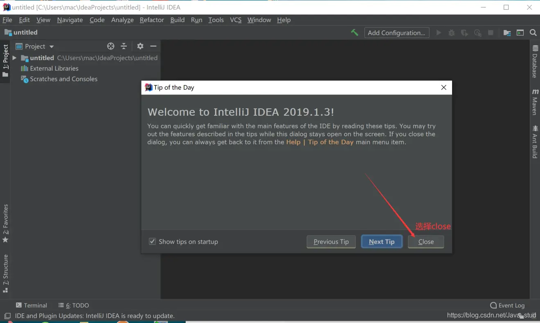Click the Next Tip button
The height and width of the screenshot is (323, 540).
tap(382, 242)
